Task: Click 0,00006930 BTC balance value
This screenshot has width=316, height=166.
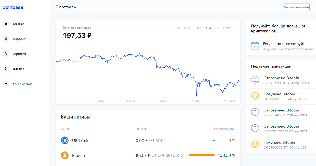Action: pyautogui.click(x=168, y=156)
